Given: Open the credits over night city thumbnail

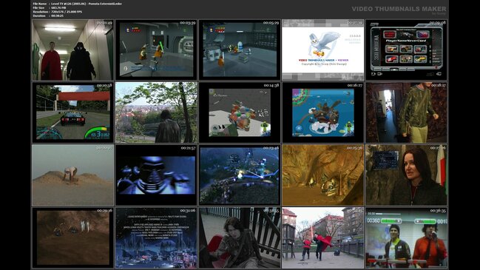Looking at the screenshot, I should (x=156, y=238).
